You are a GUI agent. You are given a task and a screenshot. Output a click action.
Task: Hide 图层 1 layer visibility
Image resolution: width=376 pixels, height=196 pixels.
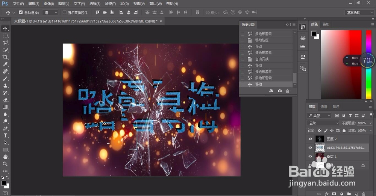pyautogui.click(x=310, y=157)
